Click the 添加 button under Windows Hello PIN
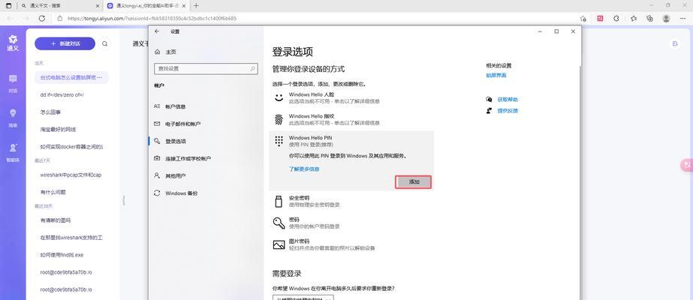 coord(413,181)
